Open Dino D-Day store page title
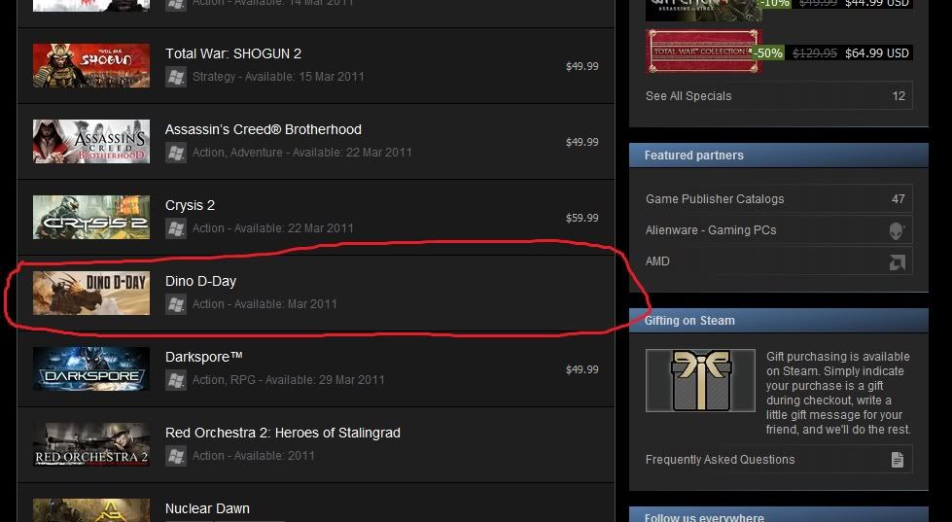952x522 pixels. point(201,281)
